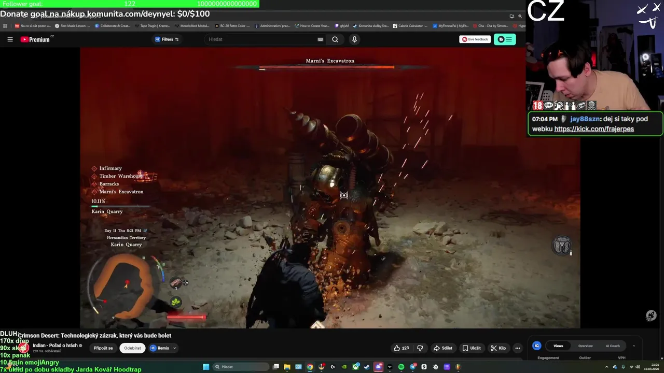664x373 pixels.
Task: Click the Sdílet share button
Action: (442, 348)
